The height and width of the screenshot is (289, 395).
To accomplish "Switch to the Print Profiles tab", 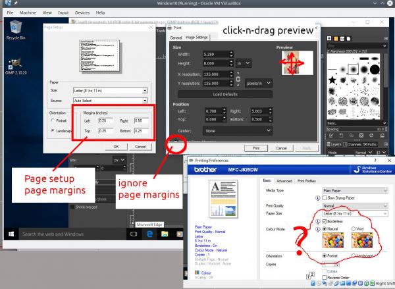I will 307,181.
